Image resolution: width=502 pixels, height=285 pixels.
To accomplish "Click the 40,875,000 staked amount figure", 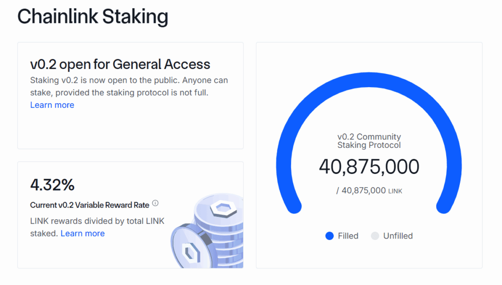I will [x=369, y=166].
